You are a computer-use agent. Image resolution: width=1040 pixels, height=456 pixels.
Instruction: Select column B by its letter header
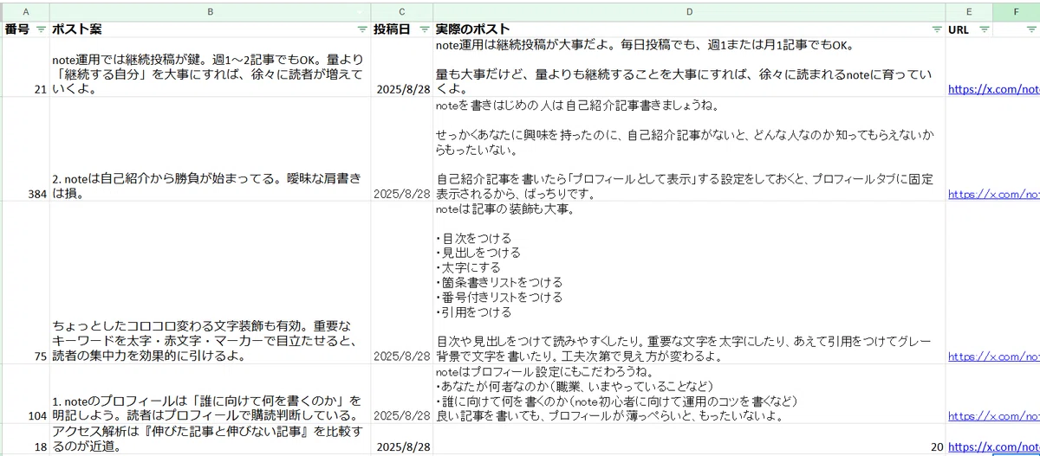click(x=211, y=11)
